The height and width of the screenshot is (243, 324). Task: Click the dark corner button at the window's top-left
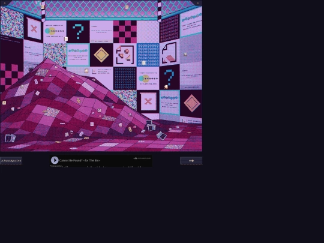(x=5, y=3)
